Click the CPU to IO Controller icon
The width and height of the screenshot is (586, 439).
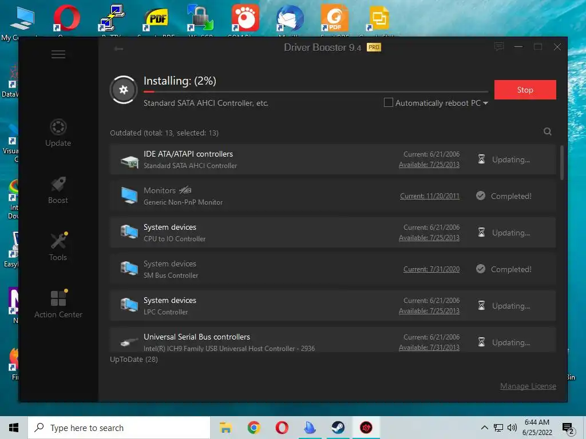point(129,232)
